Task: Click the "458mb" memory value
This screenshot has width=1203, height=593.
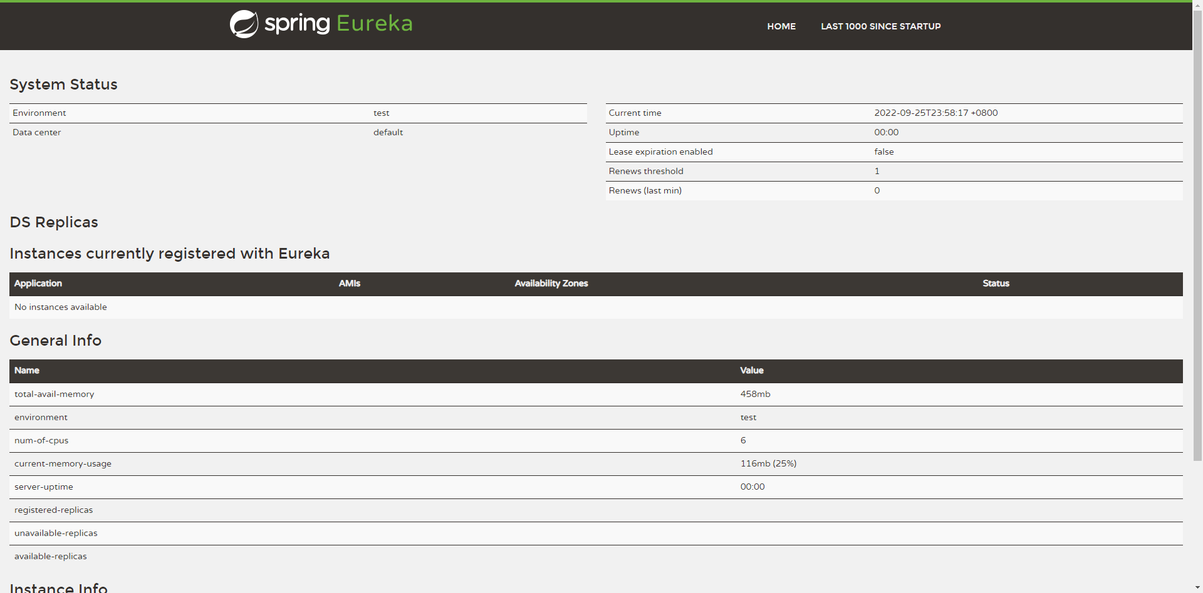Action: pos(755,394)
